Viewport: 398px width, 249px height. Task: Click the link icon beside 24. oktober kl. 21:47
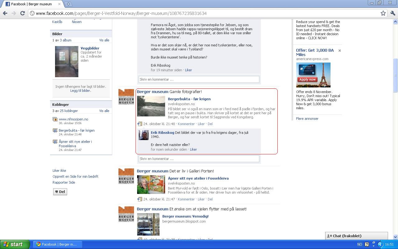(x=140, y=199)
